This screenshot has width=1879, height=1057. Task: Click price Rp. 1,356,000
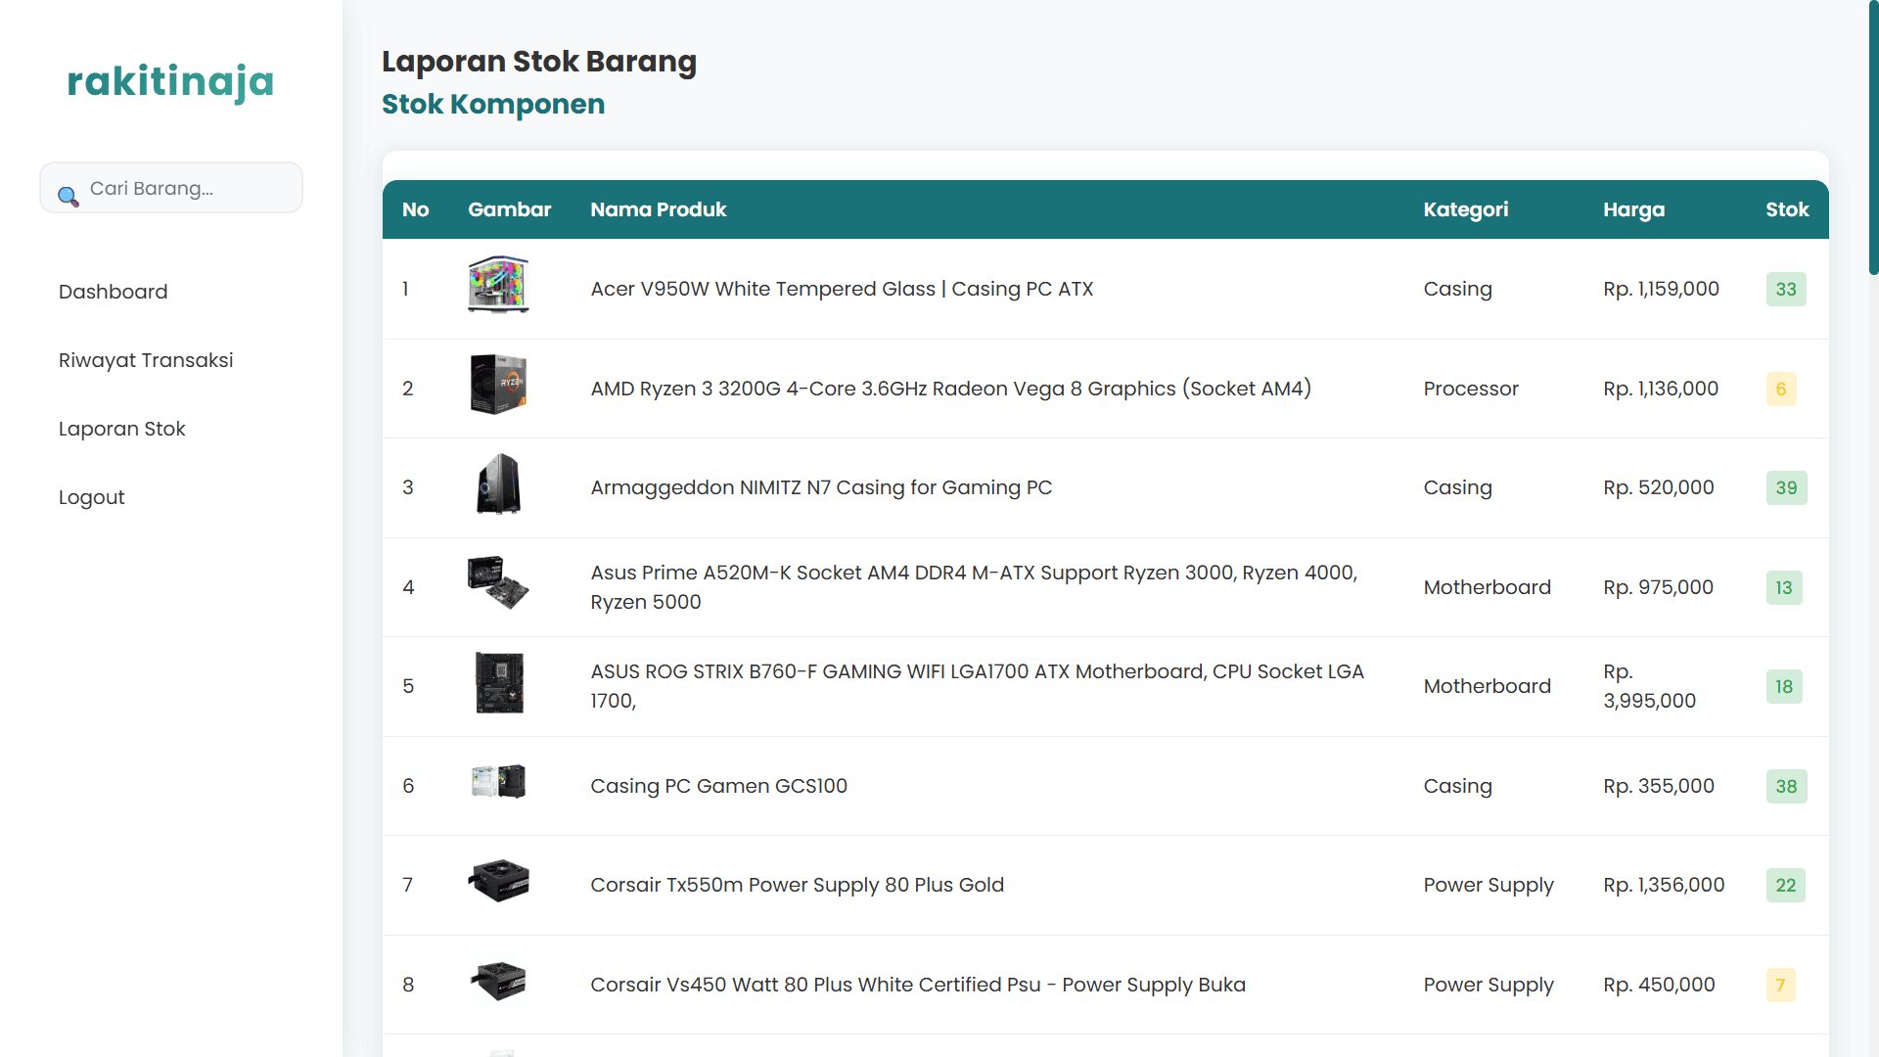click(1664, 885)
